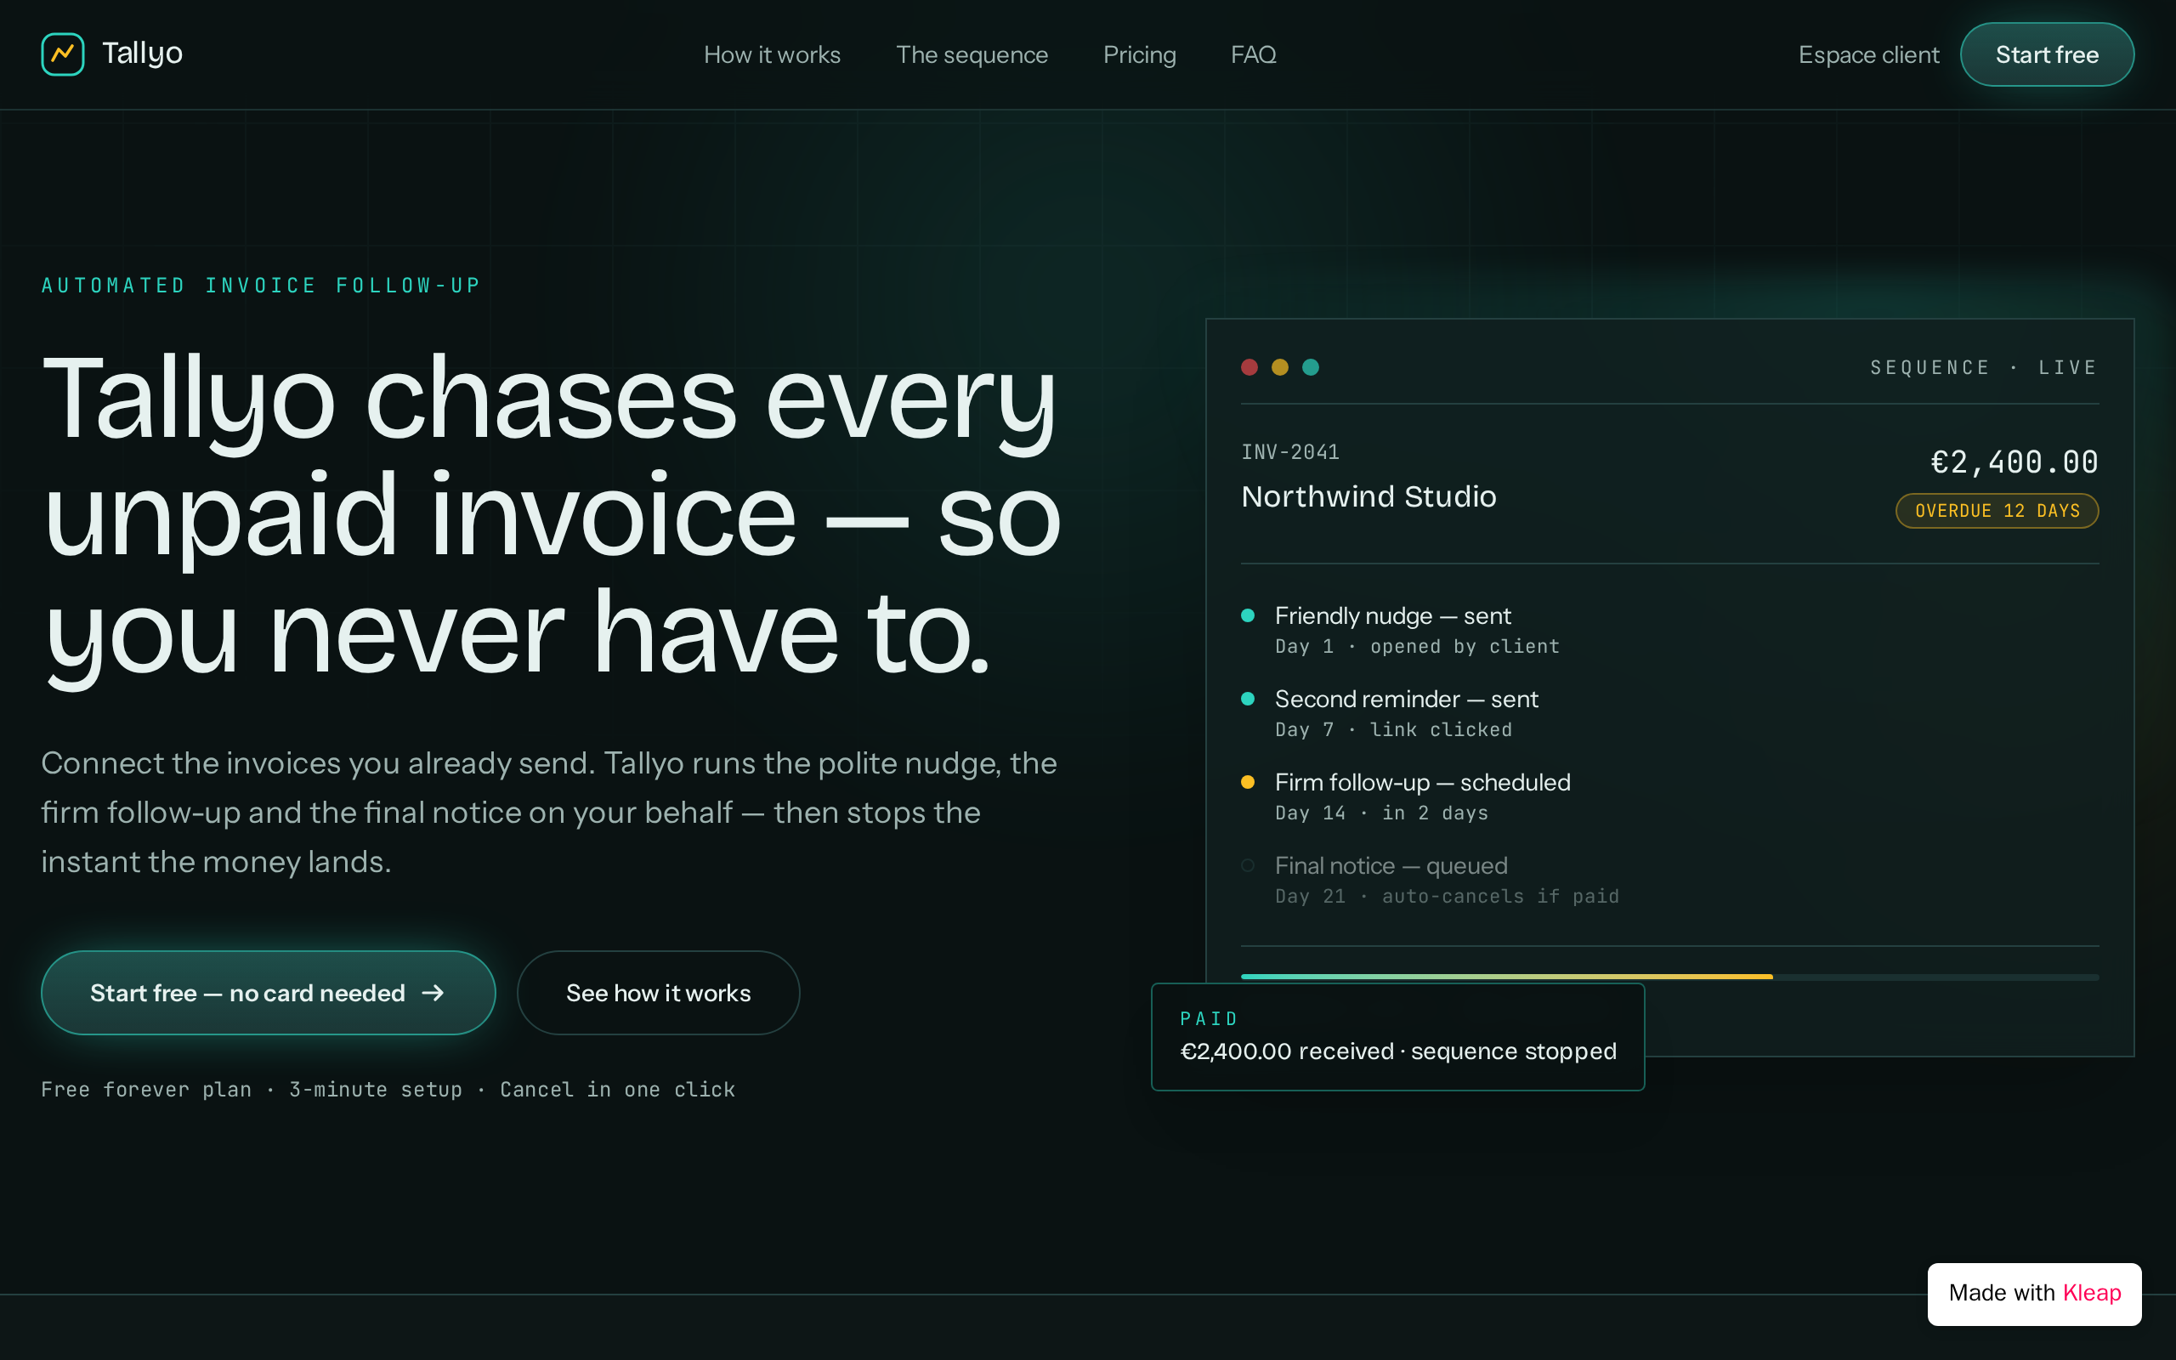Viewport: 2176px width, 1360px height.
Task: Open the FAQ nav item
Action: [x=1254, y=55]
